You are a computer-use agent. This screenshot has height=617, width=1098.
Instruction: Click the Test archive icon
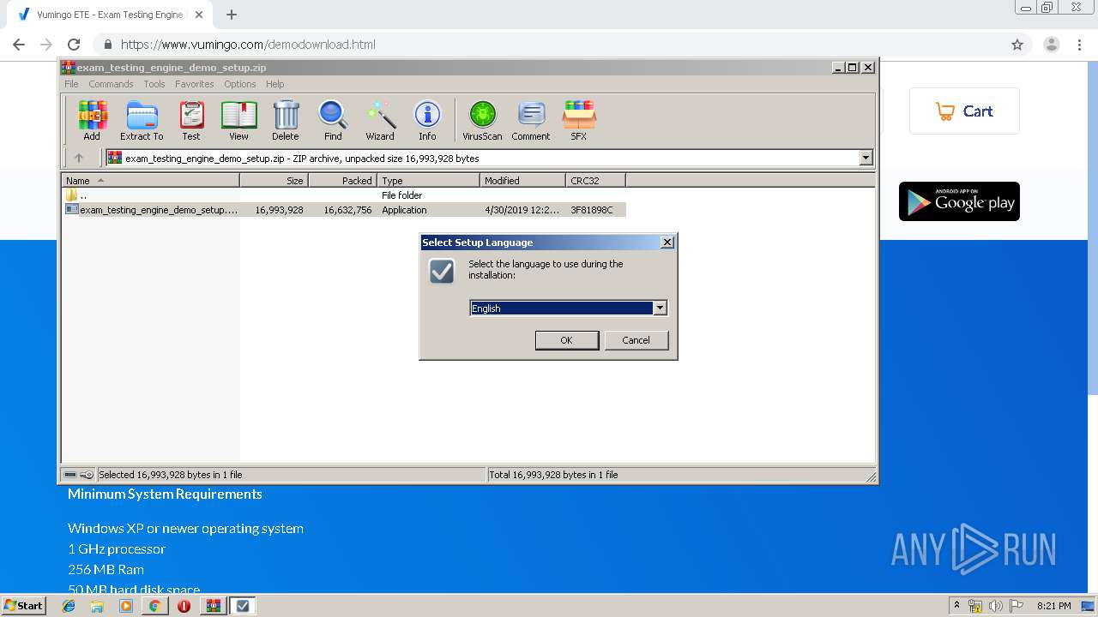pyautogui.click(x=191, y=120)
